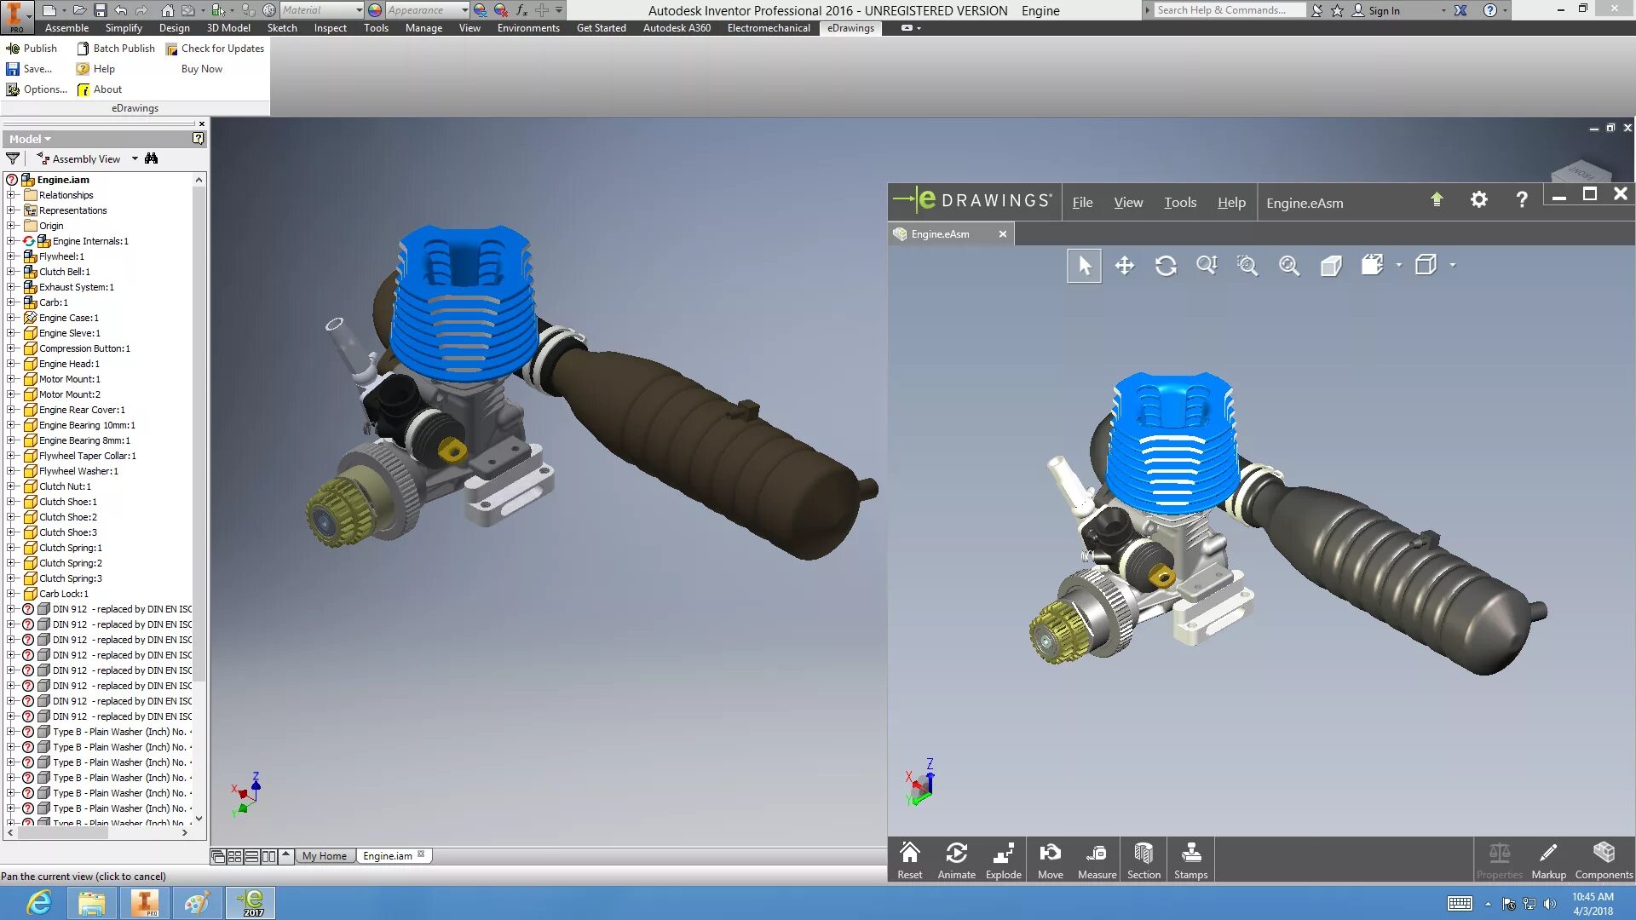Click the Section tool icon
Screen dimensions: 1636x920
pos(1143,860)
